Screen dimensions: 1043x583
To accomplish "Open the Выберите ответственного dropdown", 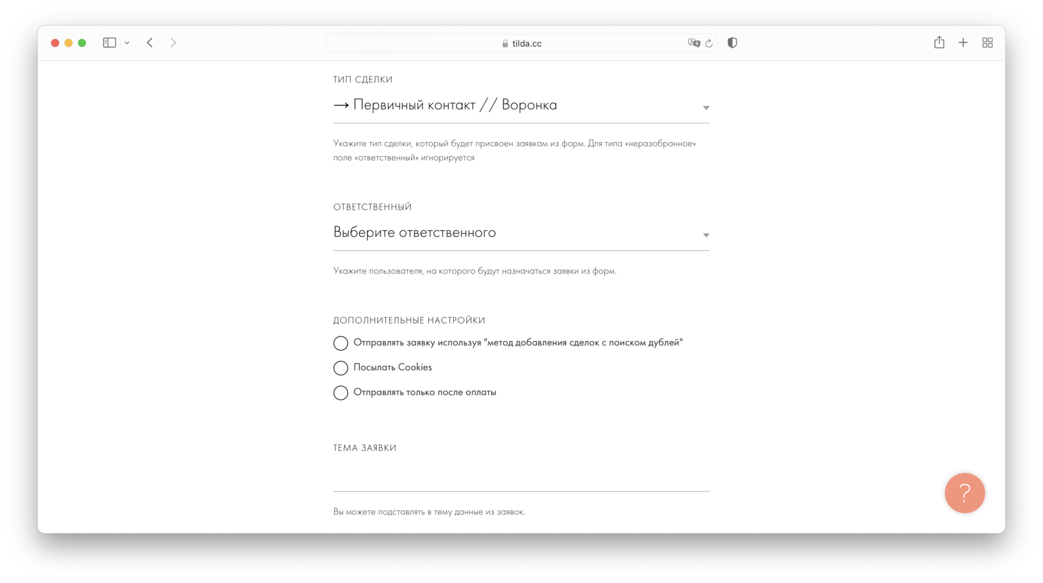I will coord(521,233).
